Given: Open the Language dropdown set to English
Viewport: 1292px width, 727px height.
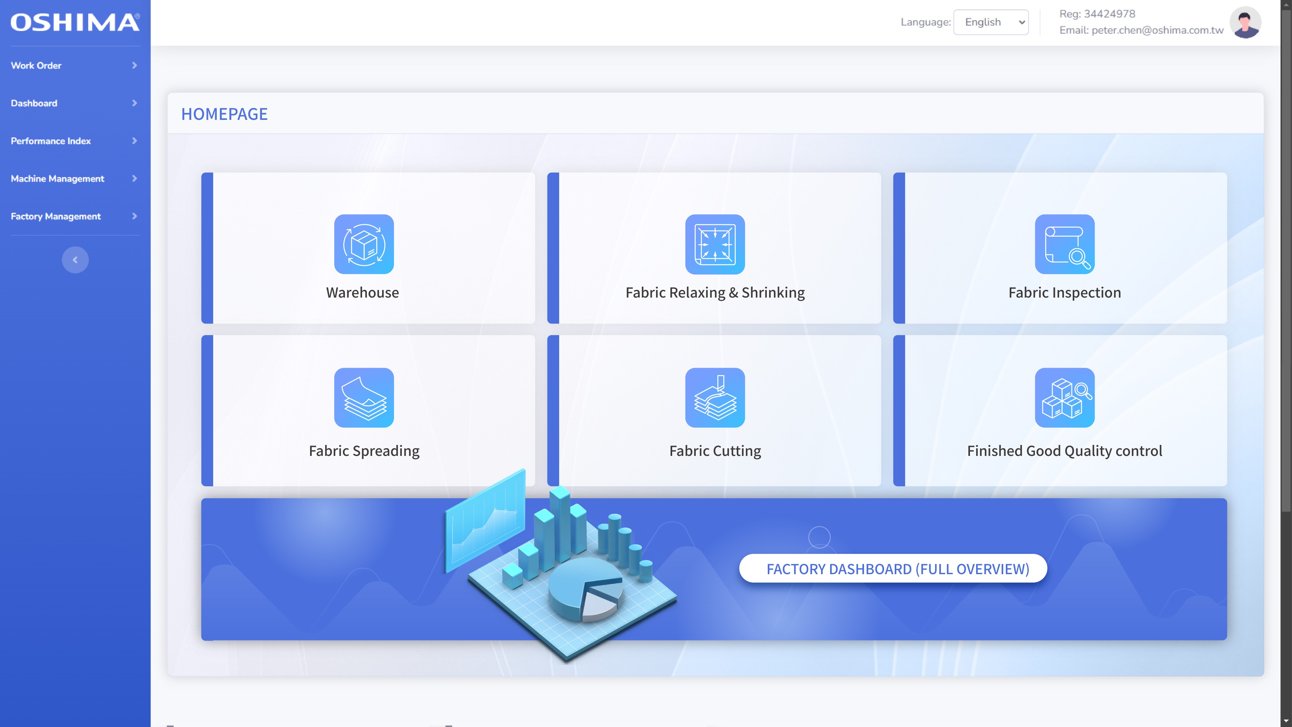Looking at the screenshot, I should coord(991,22).
